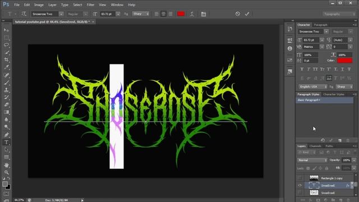Select the Basic Paragraph style entry

[x=324, y=100]
